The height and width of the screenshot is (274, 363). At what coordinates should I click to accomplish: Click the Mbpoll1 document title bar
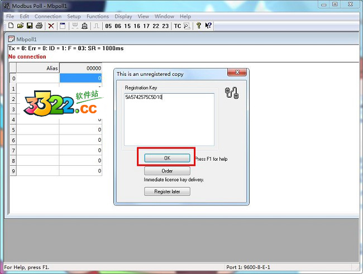pos(183,39)
